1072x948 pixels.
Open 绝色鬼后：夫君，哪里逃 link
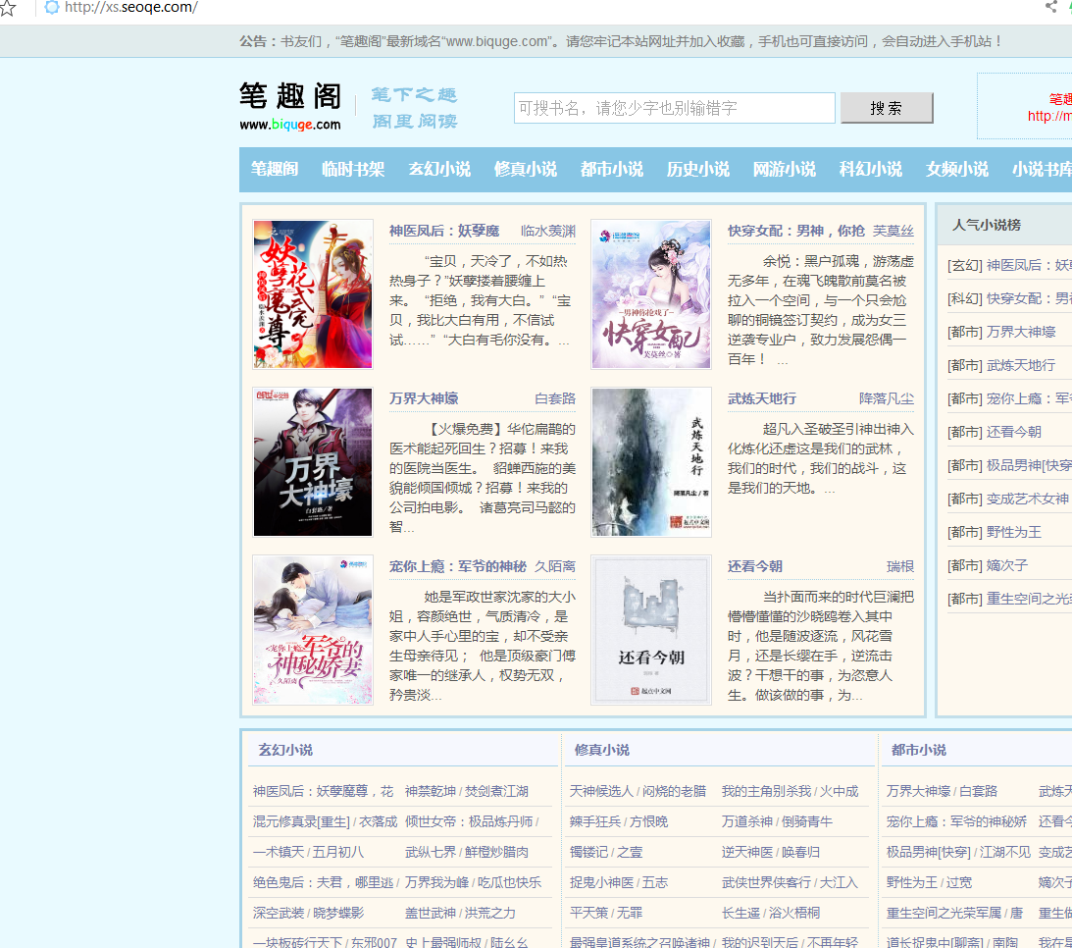pos(323,882)
